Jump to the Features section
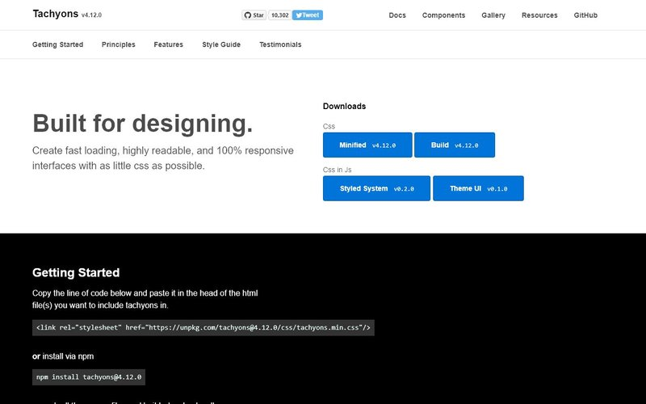 168,44
